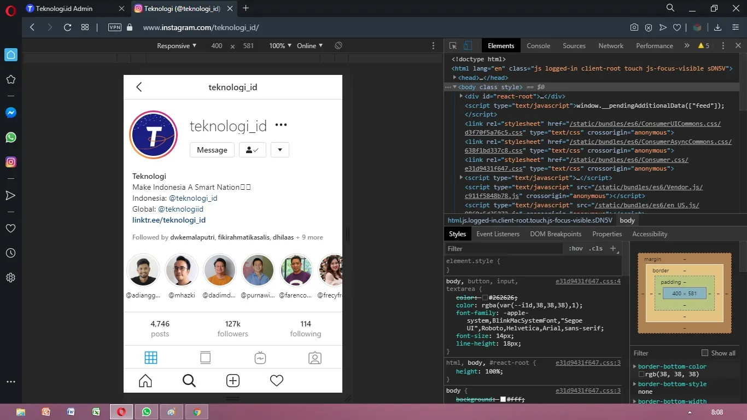
Task: Open the linktr.ee/teknologi_id link
Action: [169, 220]
